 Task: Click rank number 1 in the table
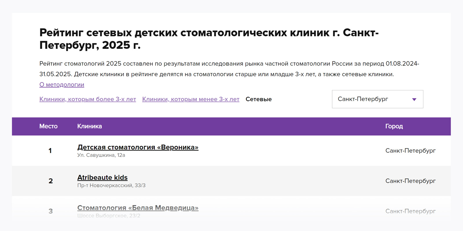[50, 151]
